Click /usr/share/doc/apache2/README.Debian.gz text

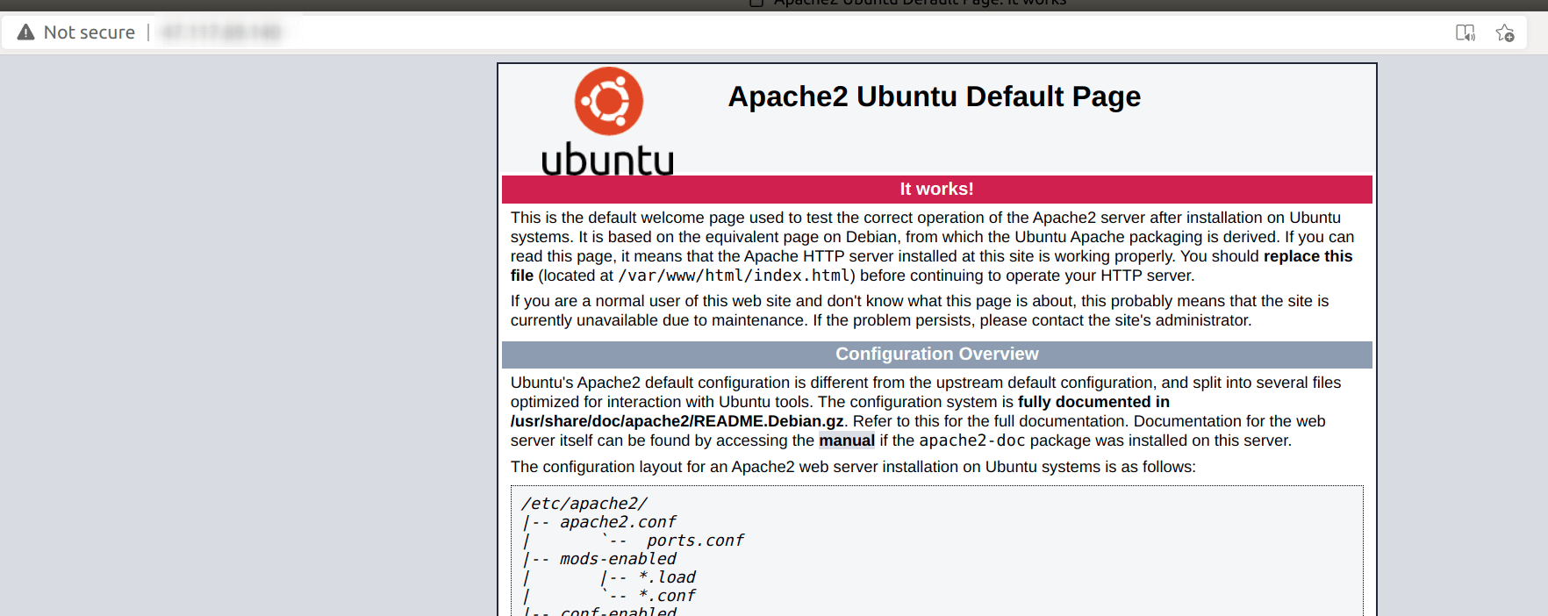point(677,421)
